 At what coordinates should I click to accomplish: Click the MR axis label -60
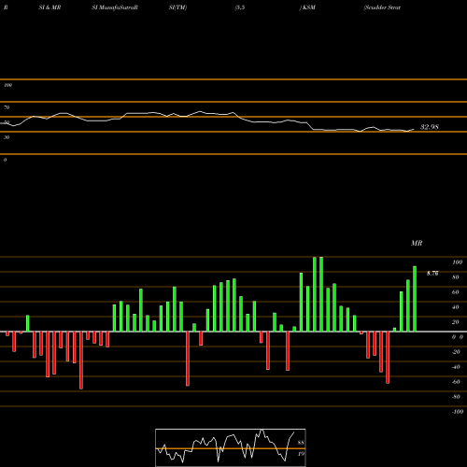(x=456, y=382)
